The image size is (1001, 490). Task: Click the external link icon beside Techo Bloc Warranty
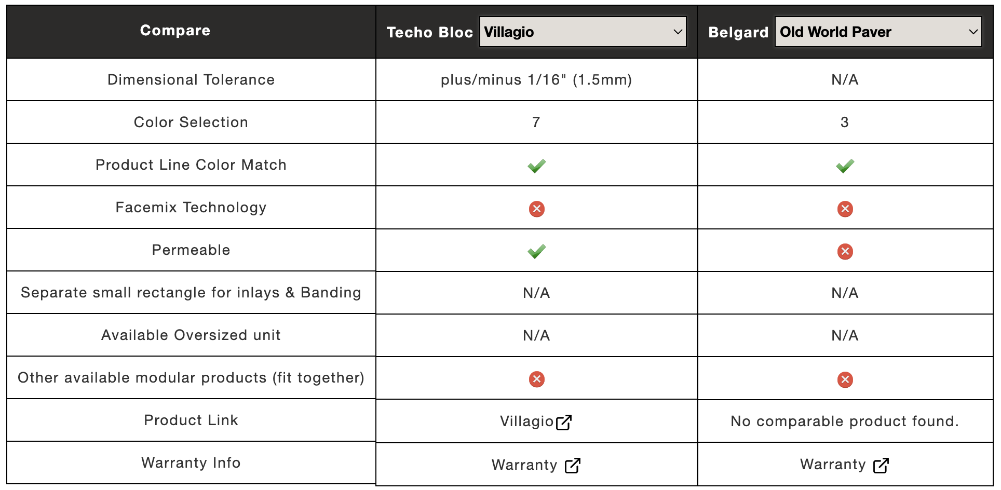[573, 466]
